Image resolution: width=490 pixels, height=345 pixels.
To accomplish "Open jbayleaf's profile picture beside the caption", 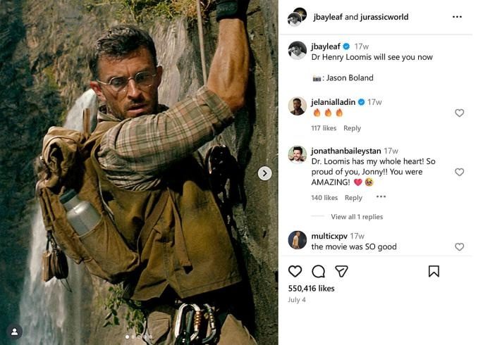I will pyautogui.click(x=297, y=50).
